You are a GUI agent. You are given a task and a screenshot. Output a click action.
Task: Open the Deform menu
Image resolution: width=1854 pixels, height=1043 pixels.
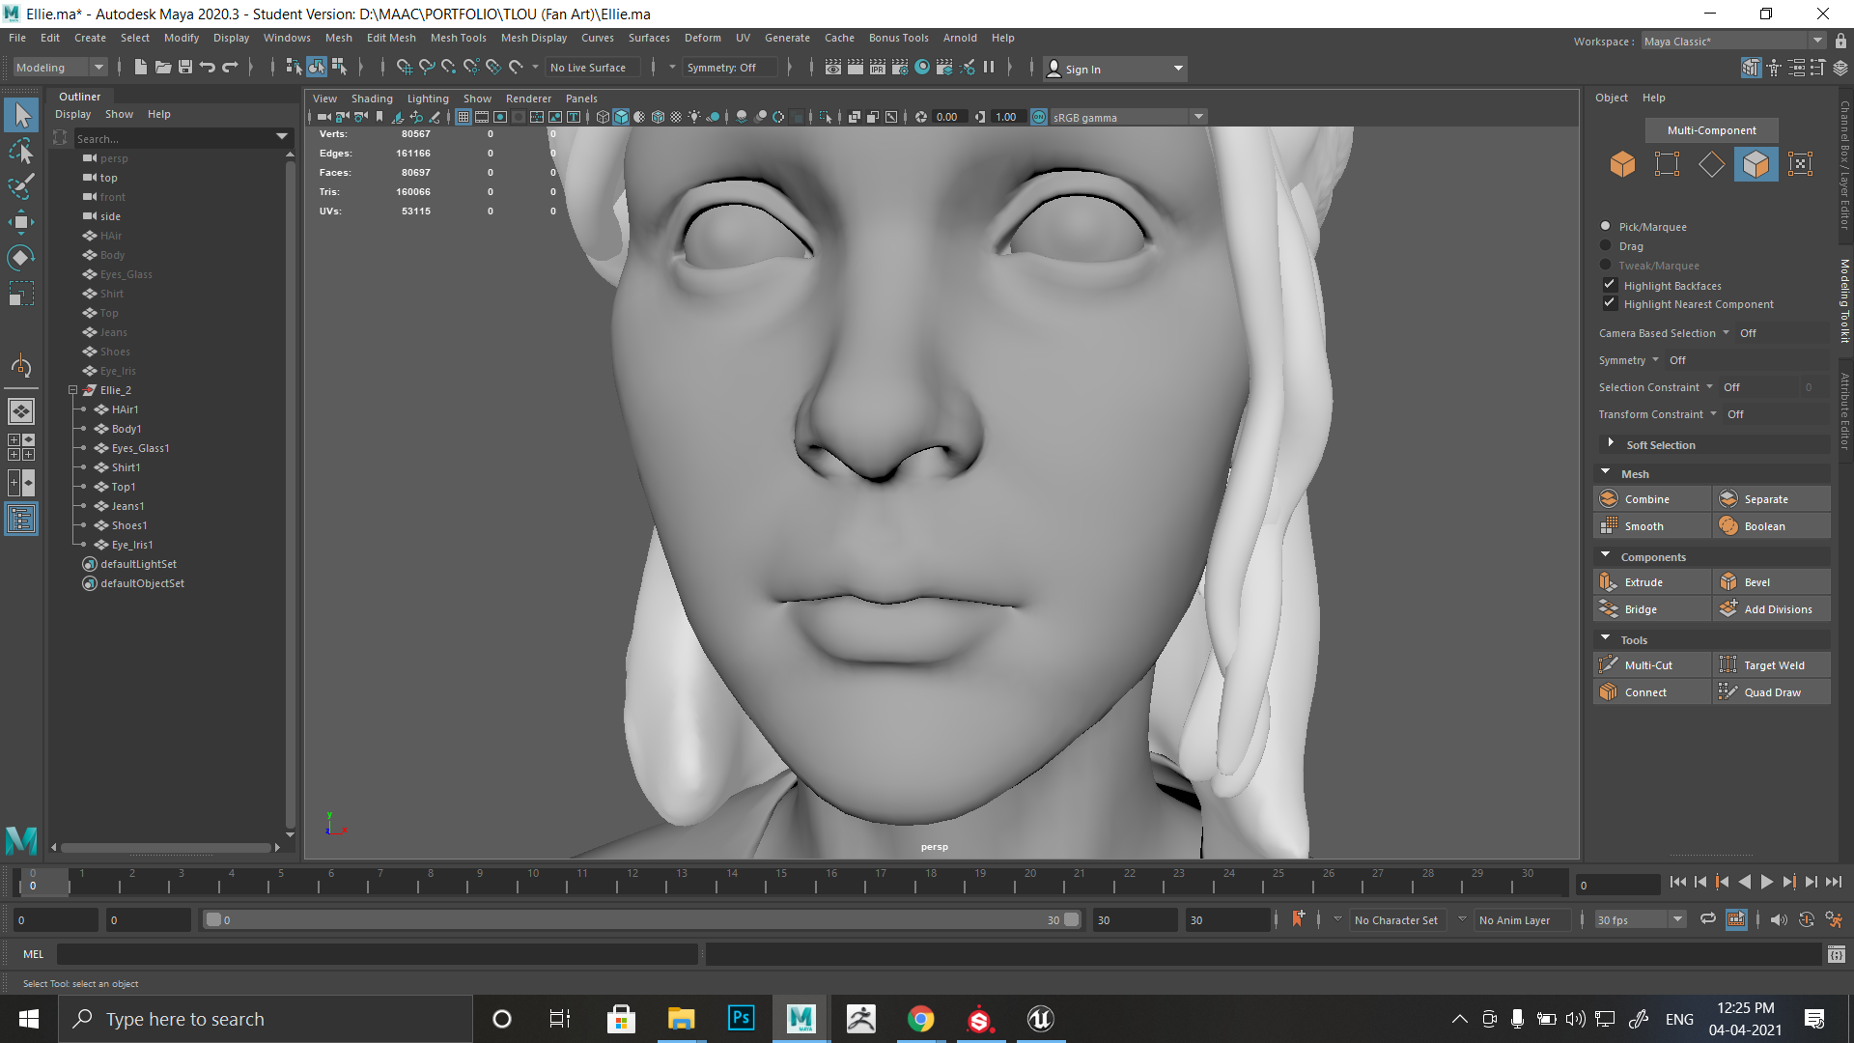702,38
